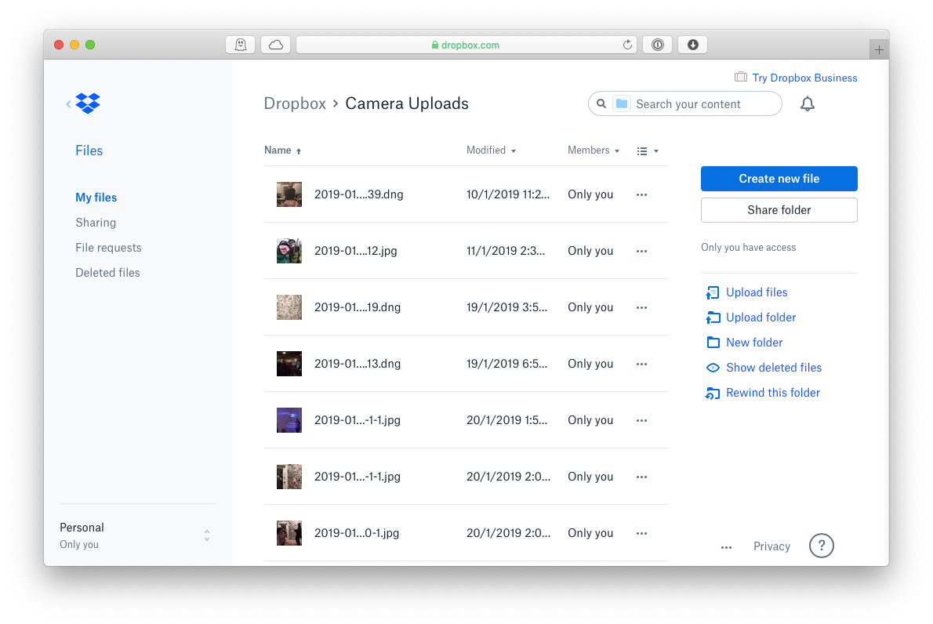Screen dimensions: 933x624
Task: Open a new Safari tab with plus
Action: [x=879, y=49]
